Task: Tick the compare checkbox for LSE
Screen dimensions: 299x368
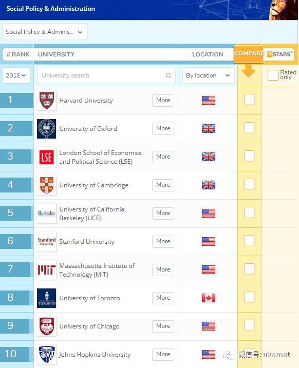Action: click(x=250, y=156)
